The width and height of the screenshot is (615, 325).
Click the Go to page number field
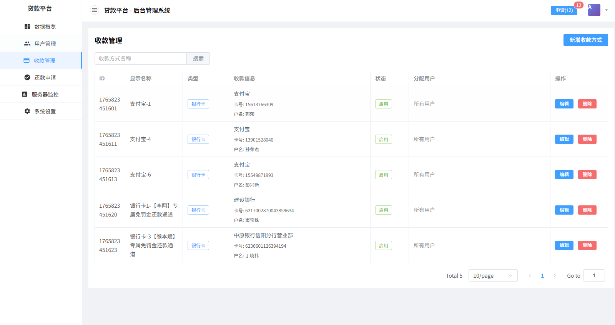(x=594, y=275)
